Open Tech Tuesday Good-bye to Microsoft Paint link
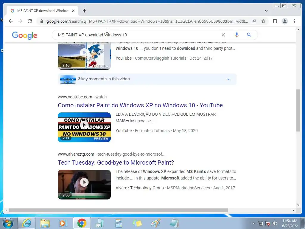The height and width of the screenshot is (229, 305). coord(116,163)
